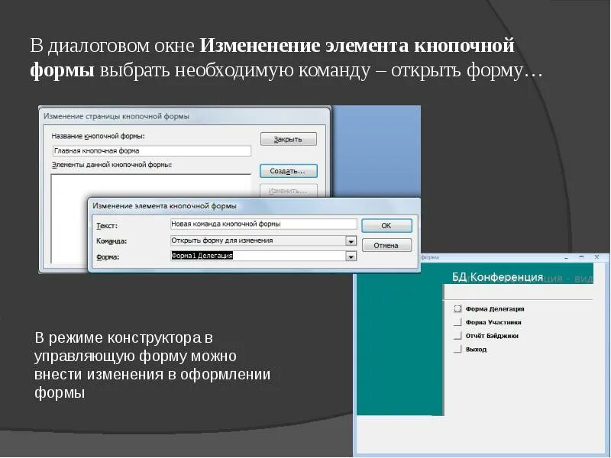Viewport: 611px width, 458px height.
Task: Click the Текст input field
Action: pyautogui.click(x=263, y=224)
